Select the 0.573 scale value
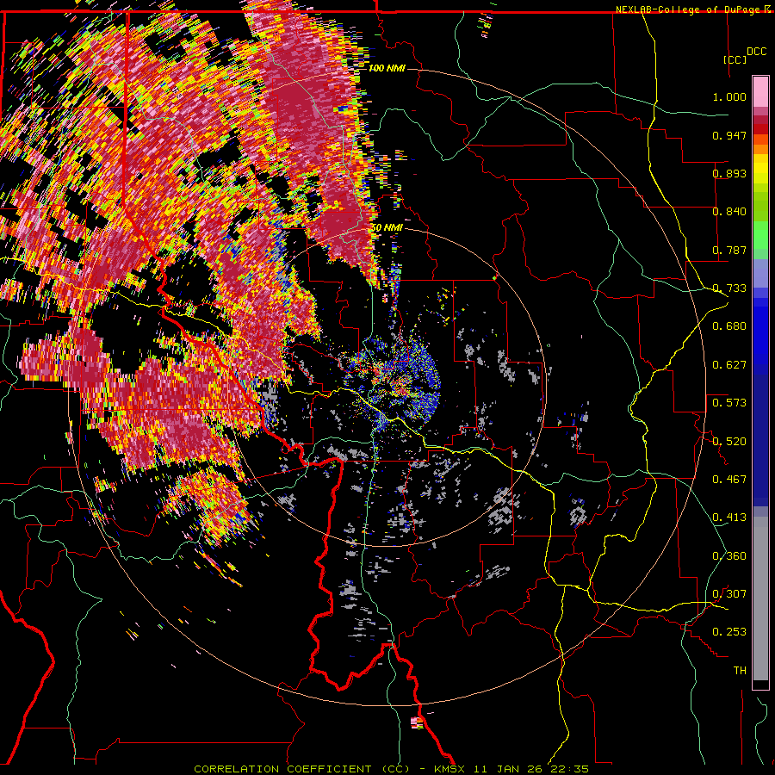 pyautogui.click(x=729, y=403)
